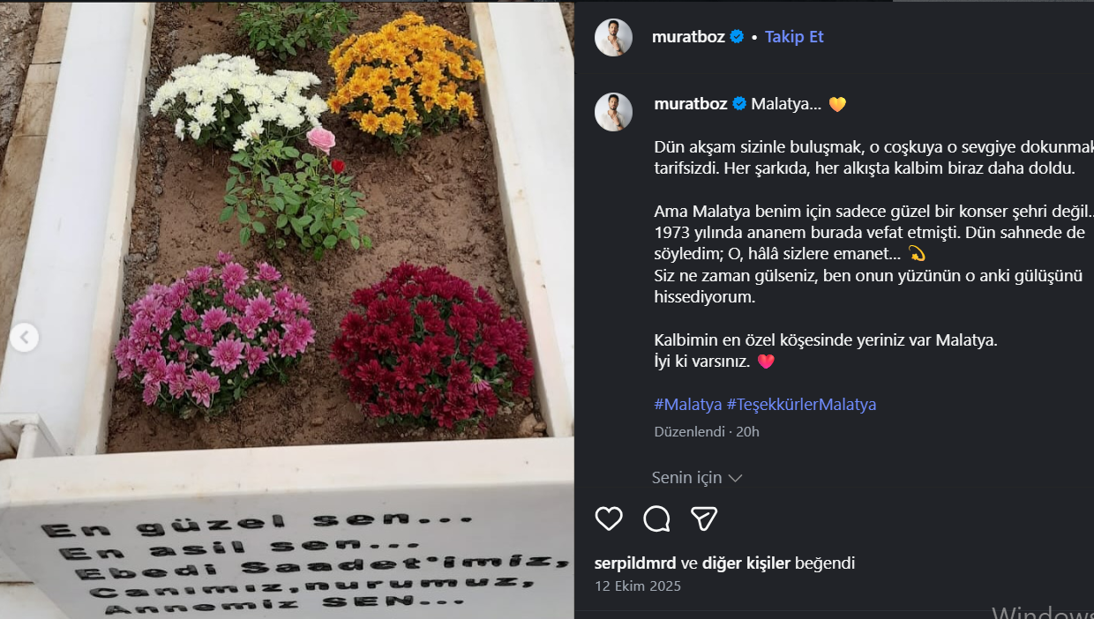The height and width of the screenshot is (619, 1094).
Task: Go to previous photo with left arrow
Action: [24, 337]
